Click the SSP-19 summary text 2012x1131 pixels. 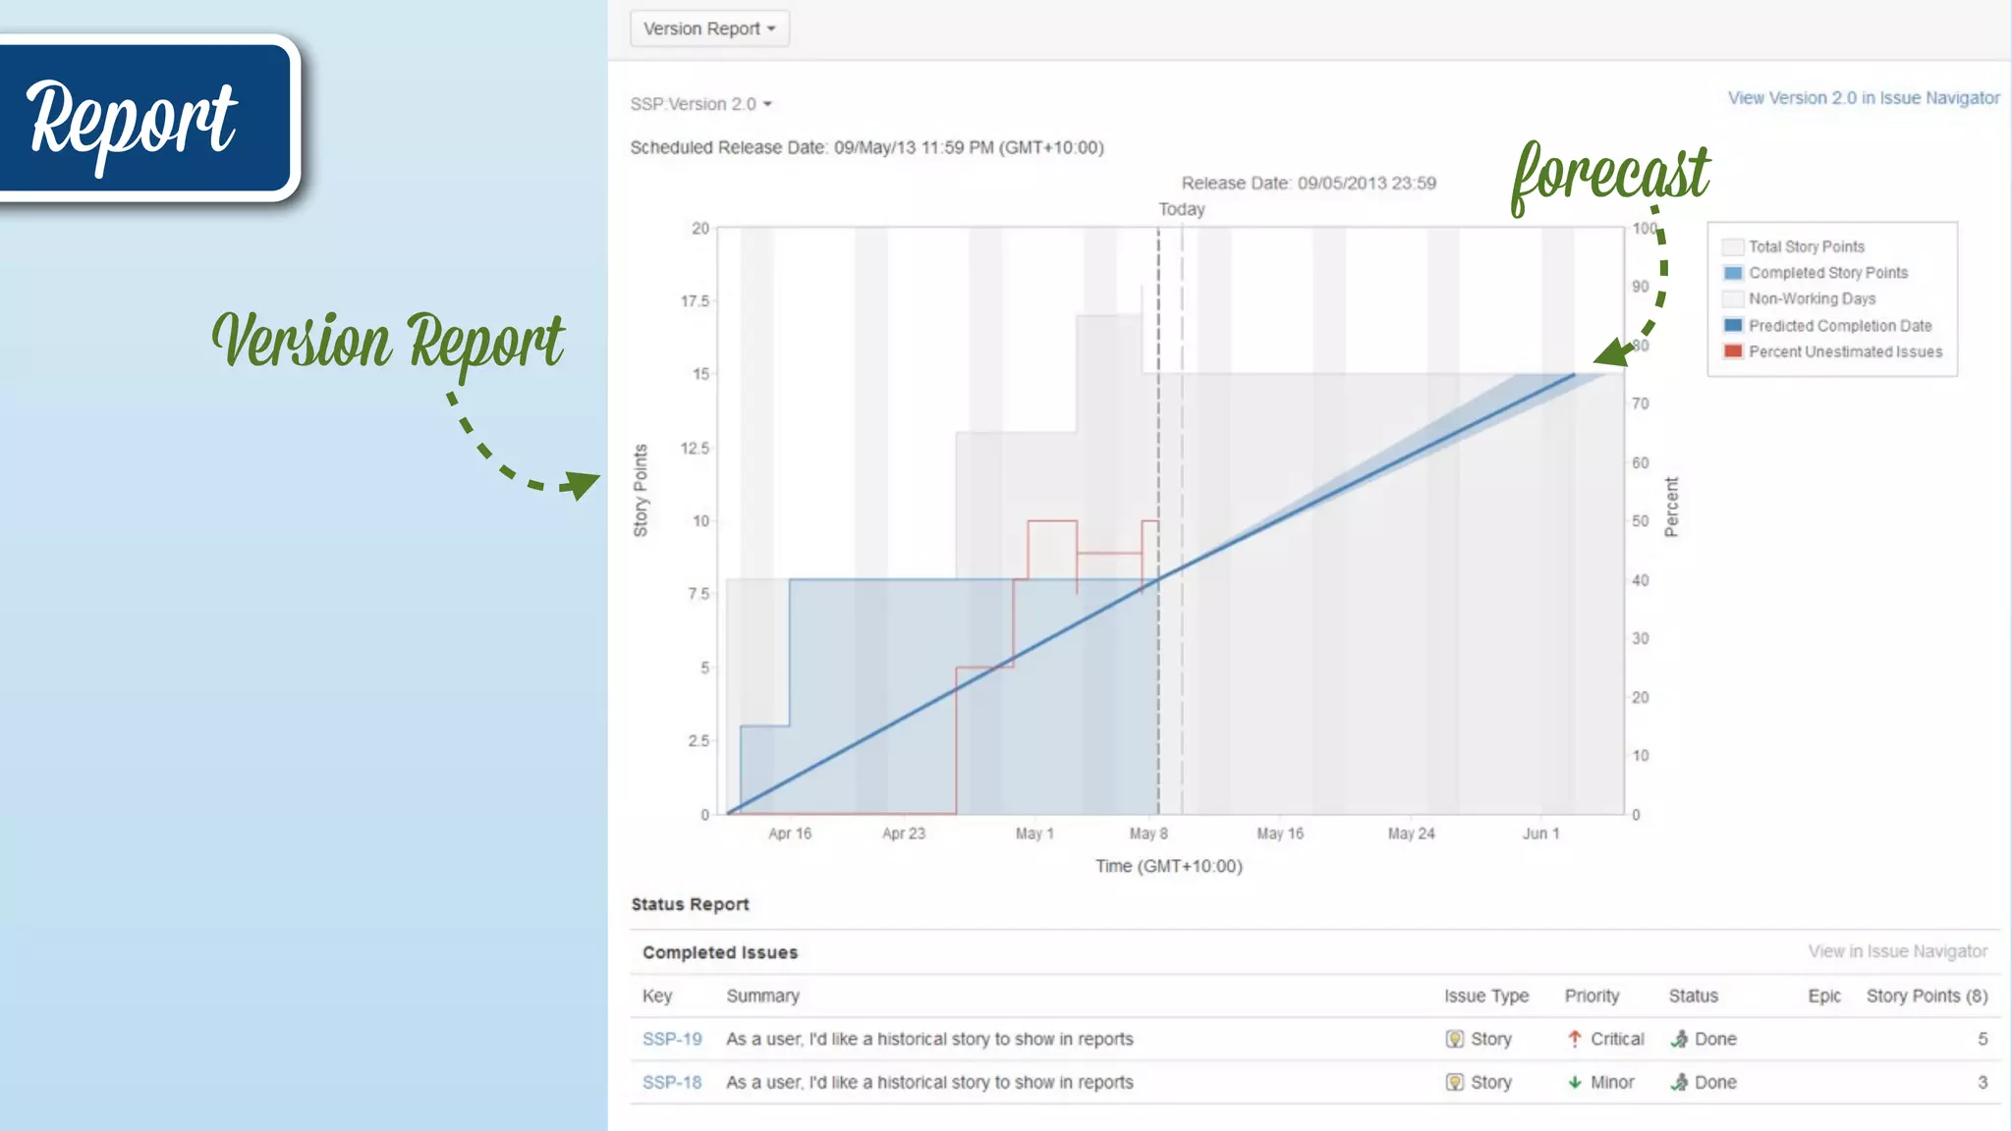(x=929, y=1039)
